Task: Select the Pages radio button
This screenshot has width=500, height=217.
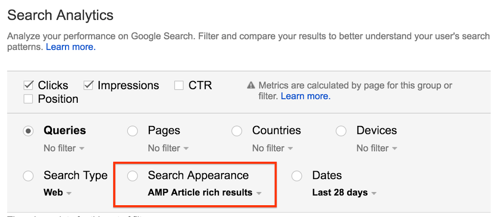Action: [x=133, y=131]
